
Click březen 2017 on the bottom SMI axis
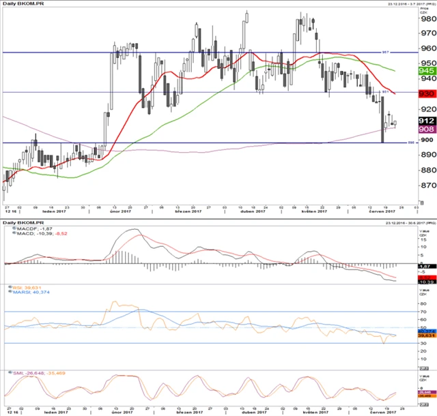tap(188, 412)
